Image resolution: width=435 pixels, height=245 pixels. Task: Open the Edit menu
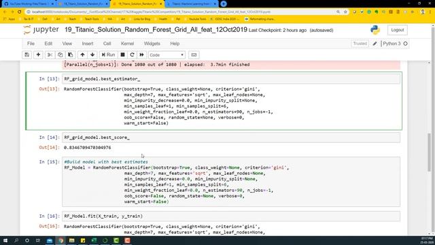[x=48, y=44]
